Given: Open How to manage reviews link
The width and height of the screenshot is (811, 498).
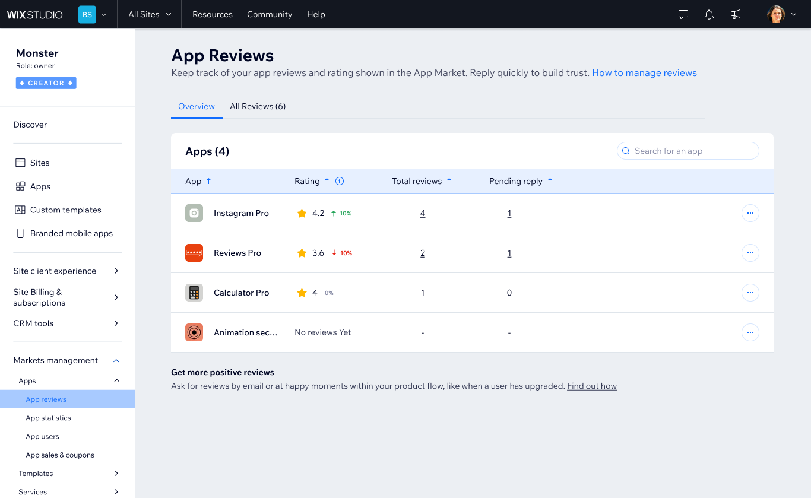Looking at the screenshot, I should [644, 73].
